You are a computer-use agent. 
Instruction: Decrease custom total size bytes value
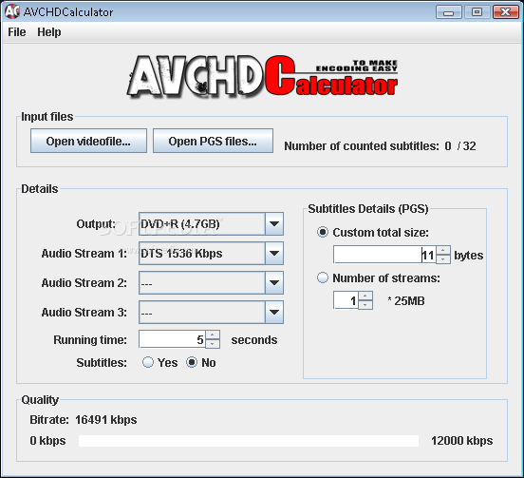click(443, 259)
